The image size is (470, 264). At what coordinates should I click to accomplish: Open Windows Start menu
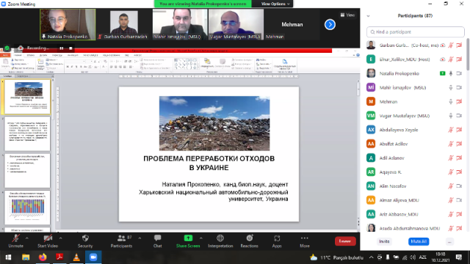(8, 257)
